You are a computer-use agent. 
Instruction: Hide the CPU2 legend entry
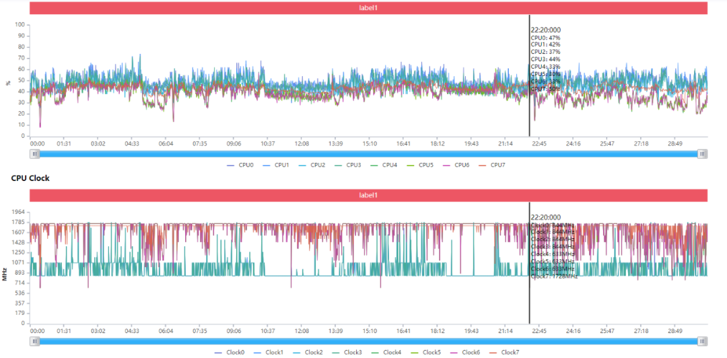coord(312,165)
